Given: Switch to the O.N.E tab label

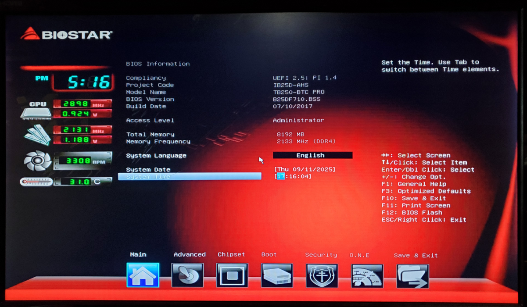Looking at the screenshot, I should tap(359, 255).
